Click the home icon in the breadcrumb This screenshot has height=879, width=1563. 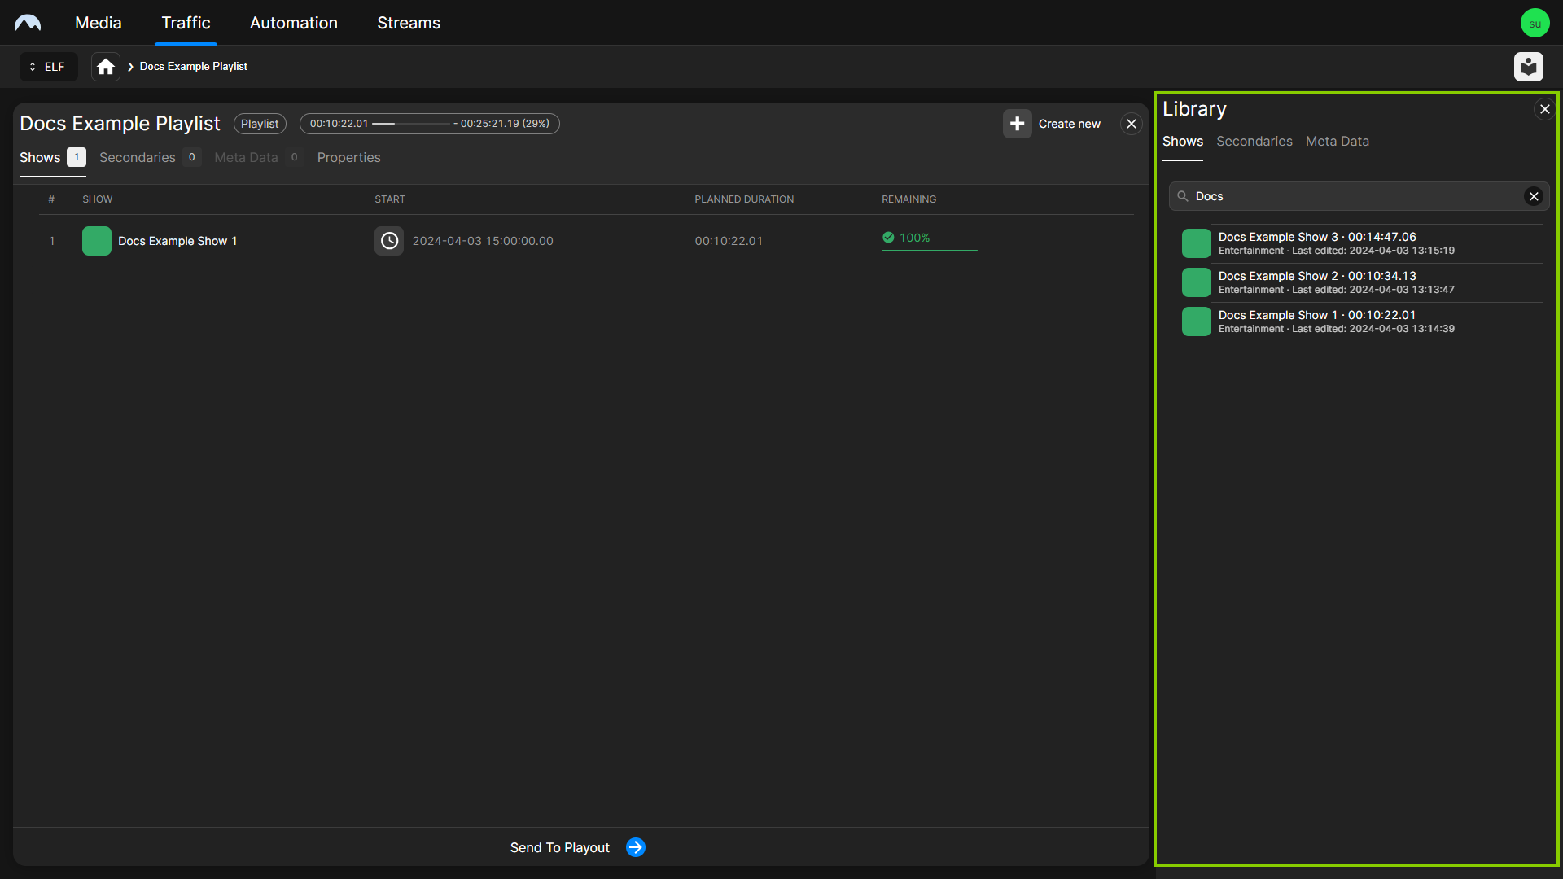pyautogui.click(x=105, y=66)
